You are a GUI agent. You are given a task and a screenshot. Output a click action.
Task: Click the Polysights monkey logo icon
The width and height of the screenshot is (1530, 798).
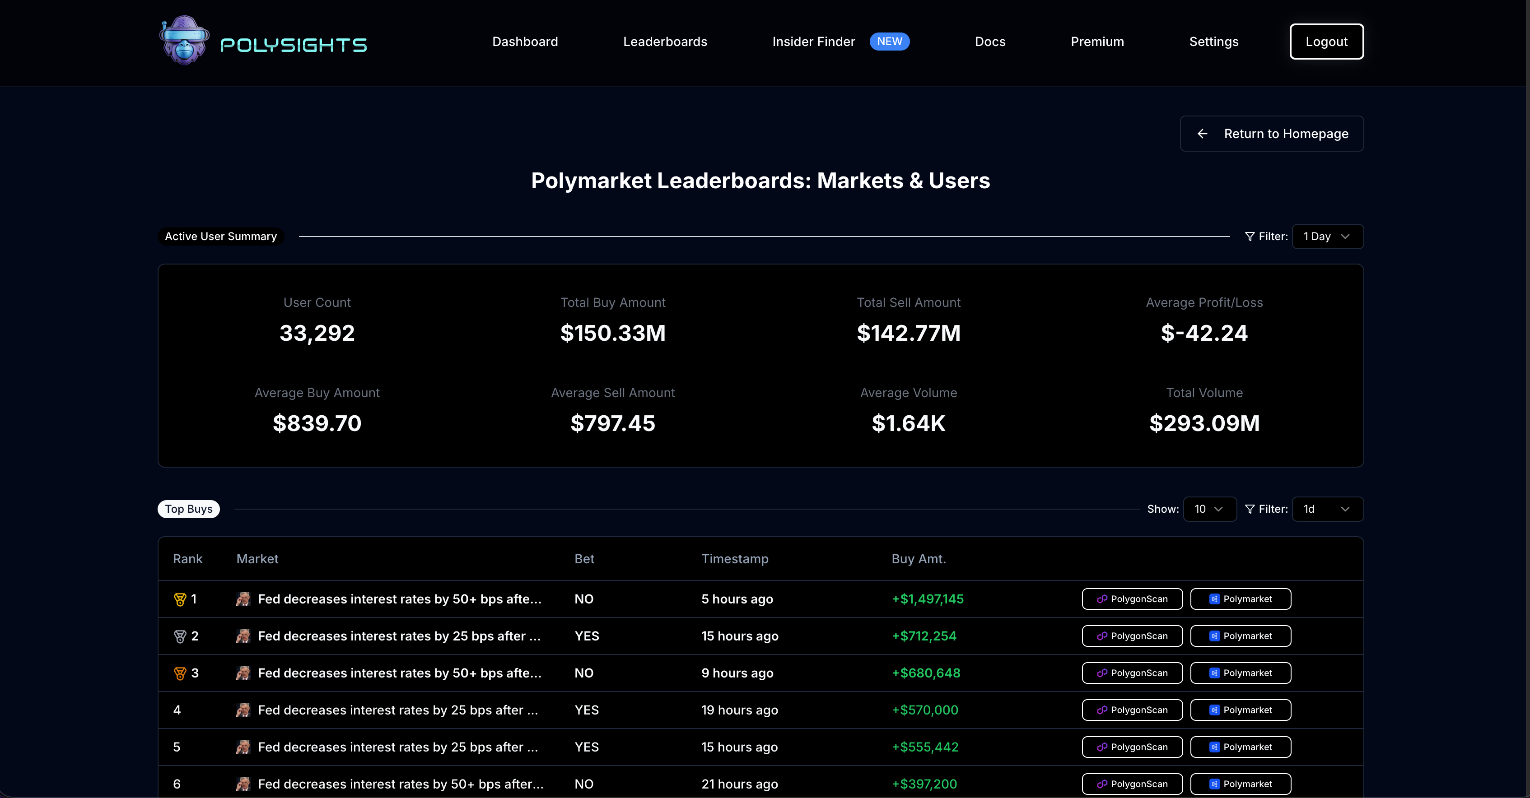[x=184, y=40]
